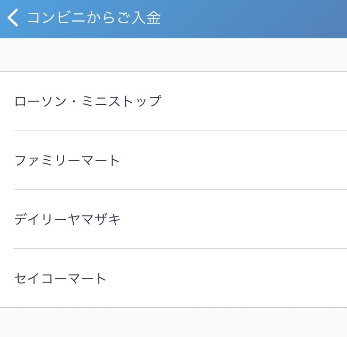Viewport: 347px width, 337px height.
Task: Click the white back arrow icon
Action: pyautogui.click(x=13, y=17)
